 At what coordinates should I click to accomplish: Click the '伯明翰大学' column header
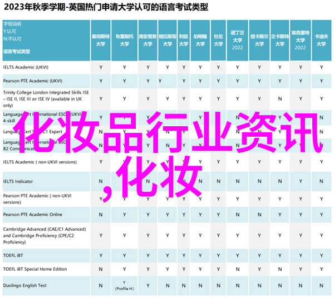tap(200, 41)
